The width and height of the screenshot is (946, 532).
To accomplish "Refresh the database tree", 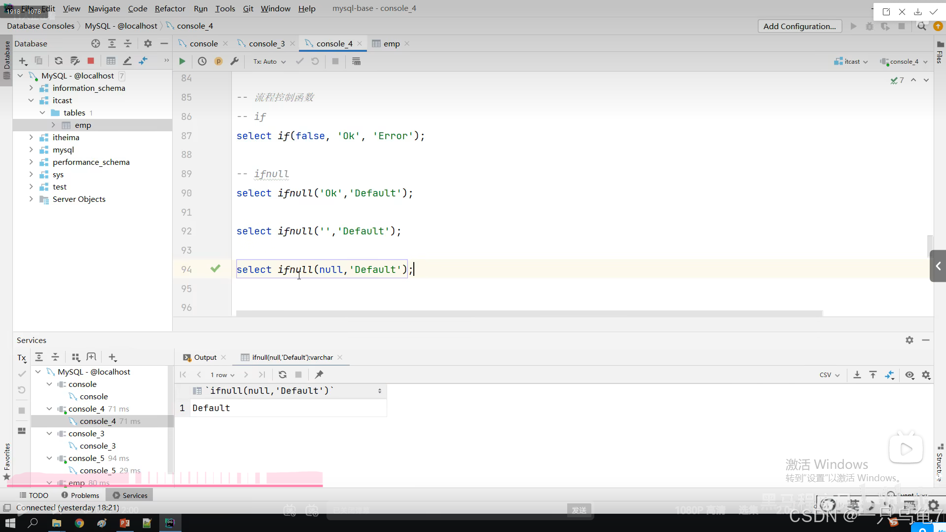I will [59, 61].
